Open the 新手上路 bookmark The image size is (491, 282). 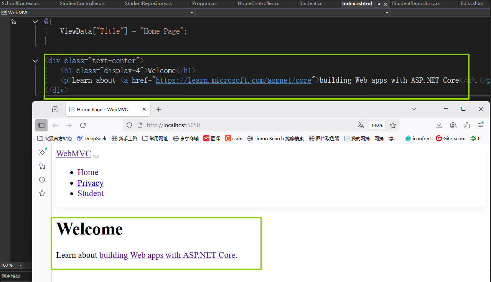124,138
